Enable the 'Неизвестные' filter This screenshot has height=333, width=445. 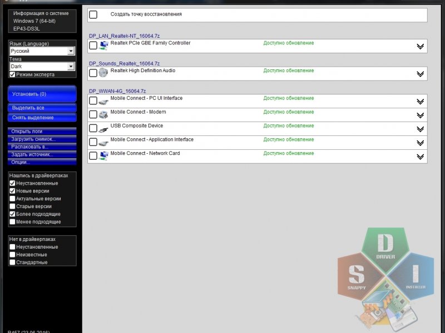(x=12, y=255)
